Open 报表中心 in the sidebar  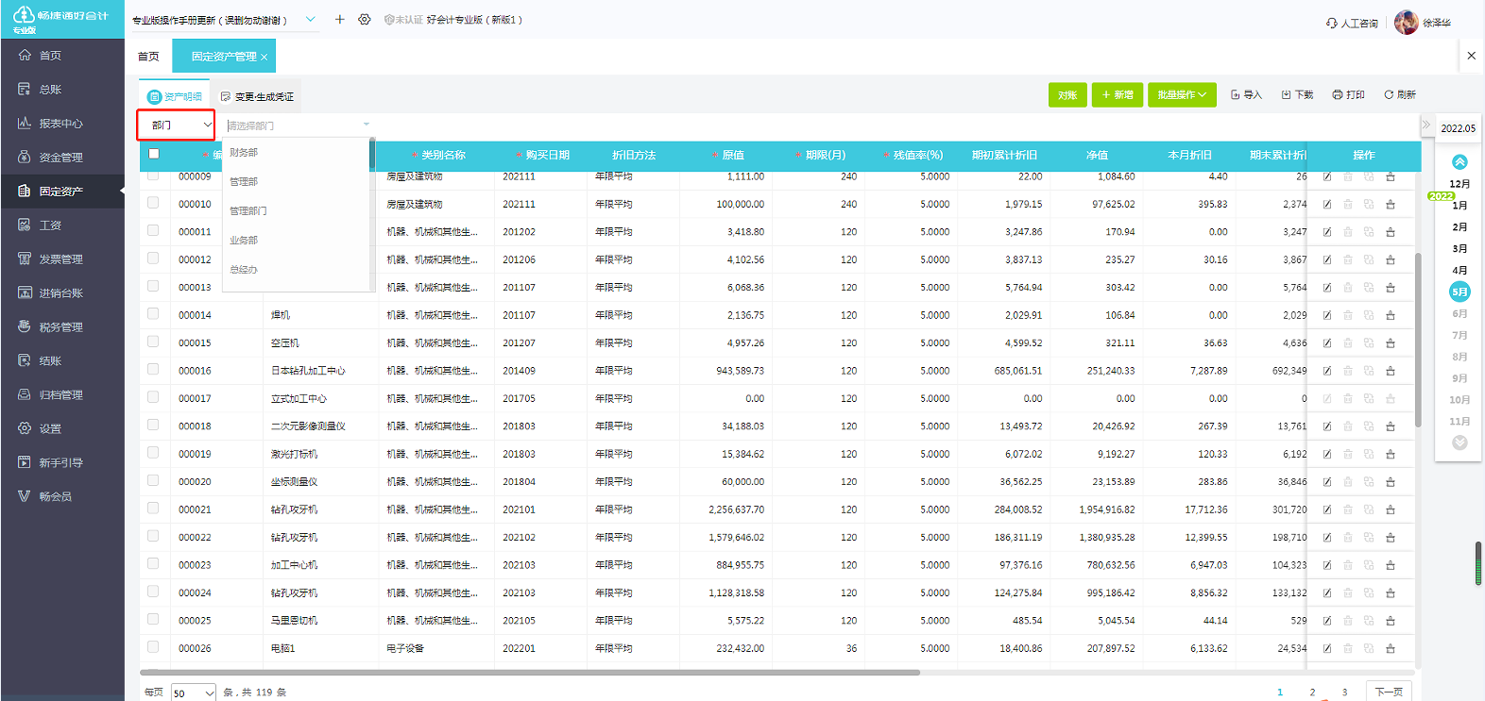61,124
